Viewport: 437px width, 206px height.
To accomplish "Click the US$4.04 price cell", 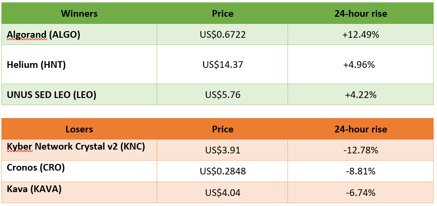I will pos(222,192).
